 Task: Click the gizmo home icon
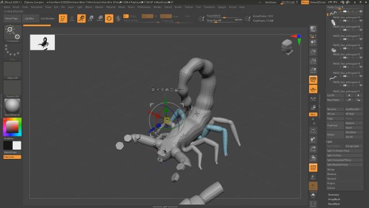pos(167,90)
